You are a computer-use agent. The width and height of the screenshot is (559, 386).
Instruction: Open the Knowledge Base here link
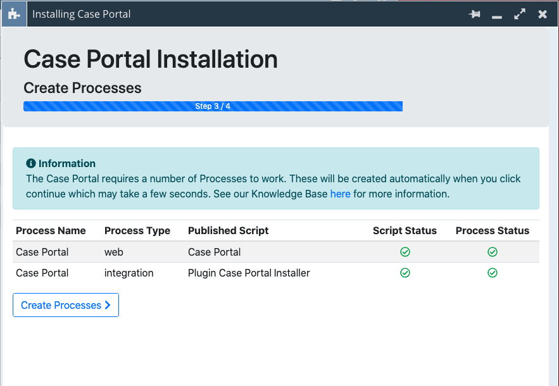pyautogui.click(x=341, y=194)
